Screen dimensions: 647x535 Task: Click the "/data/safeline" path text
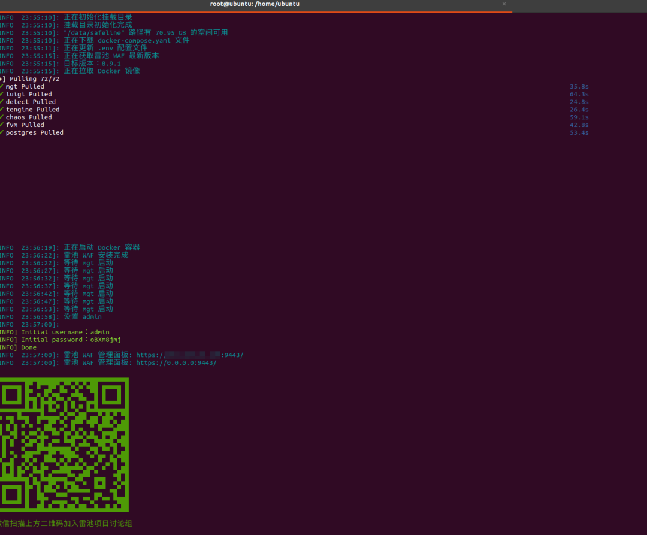(94, 33)
